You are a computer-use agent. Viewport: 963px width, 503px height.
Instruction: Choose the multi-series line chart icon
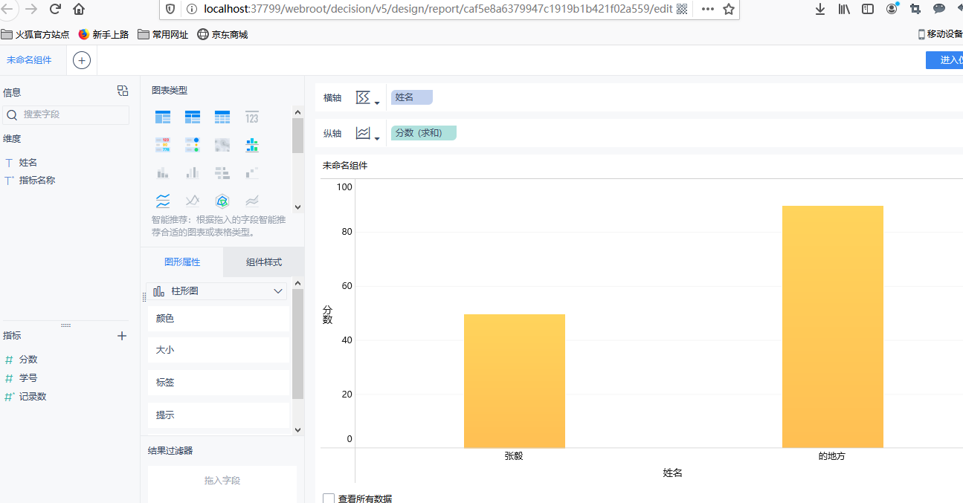pyautogui.click(x=193, y=201)
